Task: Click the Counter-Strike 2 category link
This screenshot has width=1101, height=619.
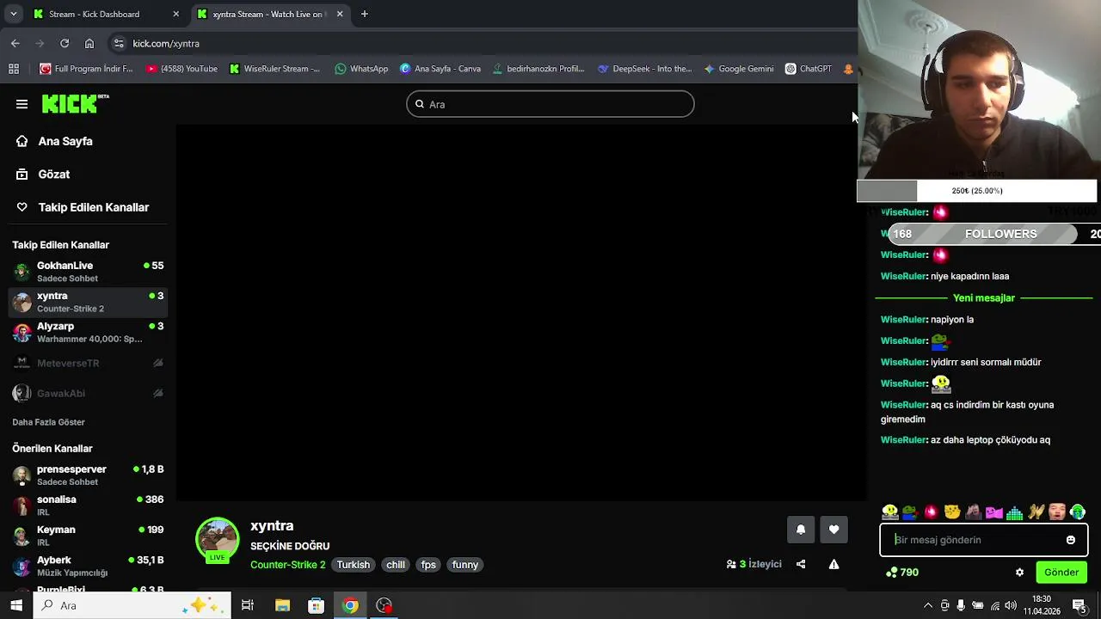Action: click(x=287, y=565)
